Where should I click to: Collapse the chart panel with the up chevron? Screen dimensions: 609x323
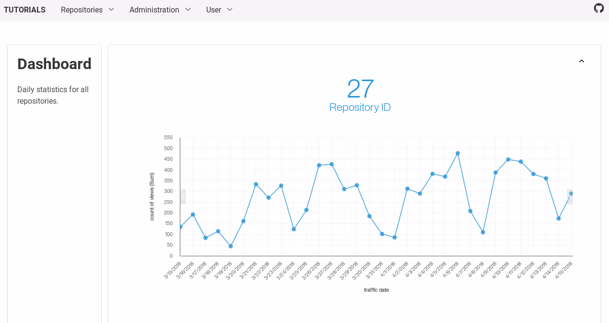tap(582, 61)
